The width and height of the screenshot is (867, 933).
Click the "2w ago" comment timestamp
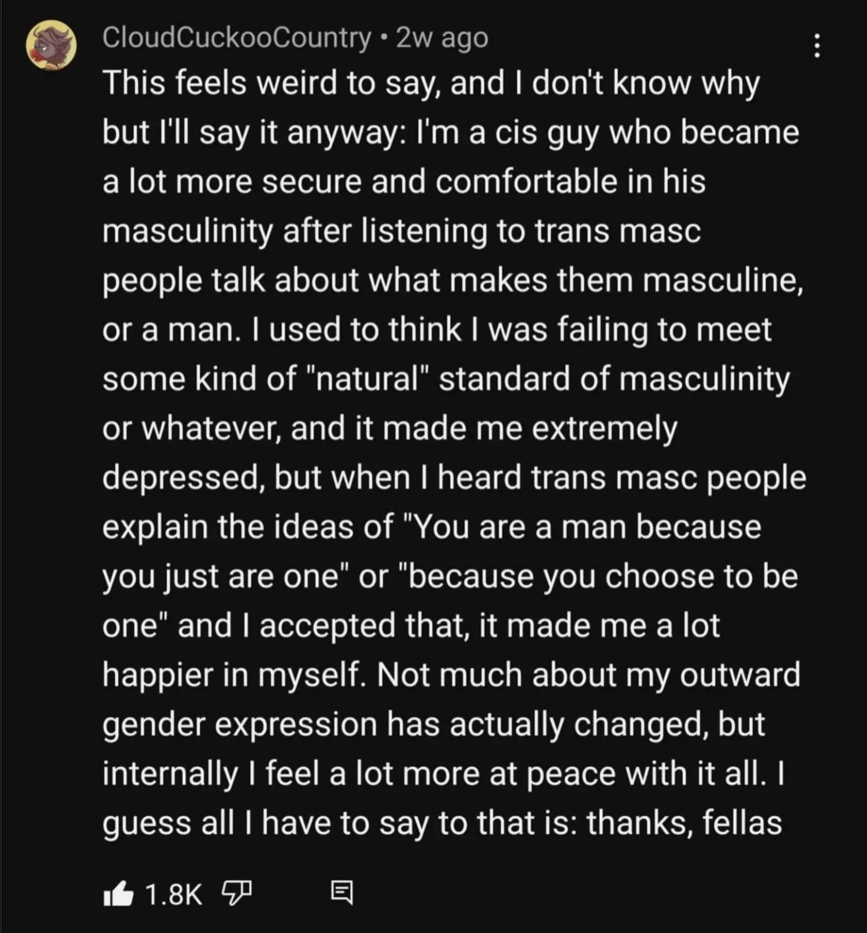coord(442,38)
